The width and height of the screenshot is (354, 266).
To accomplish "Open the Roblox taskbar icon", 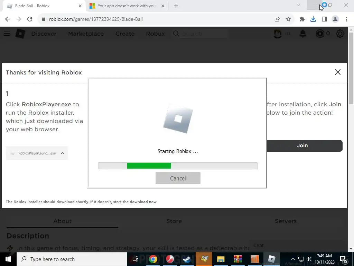I will (271, 259).
